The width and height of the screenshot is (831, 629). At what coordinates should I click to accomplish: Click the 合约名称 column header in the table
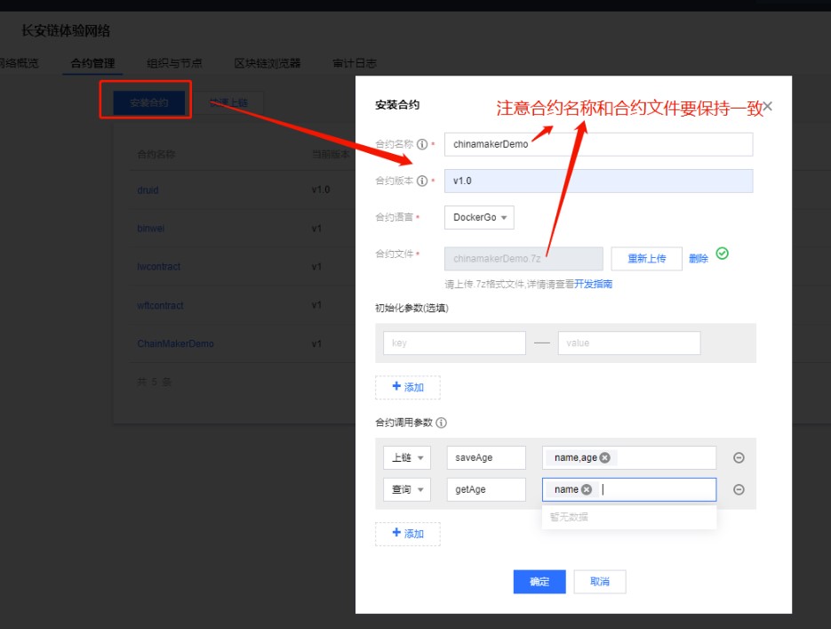[x=156, y=154]
